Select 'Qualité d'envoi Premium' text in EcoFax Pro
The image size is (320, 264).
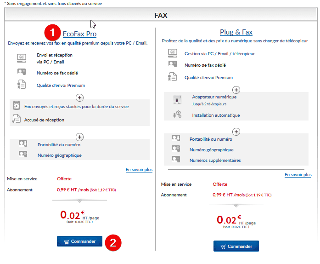[61, 86]
